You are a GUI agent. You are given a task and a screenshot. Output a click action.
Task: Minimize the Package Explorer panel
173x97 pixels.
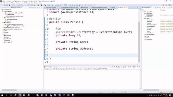click(39, 8)
